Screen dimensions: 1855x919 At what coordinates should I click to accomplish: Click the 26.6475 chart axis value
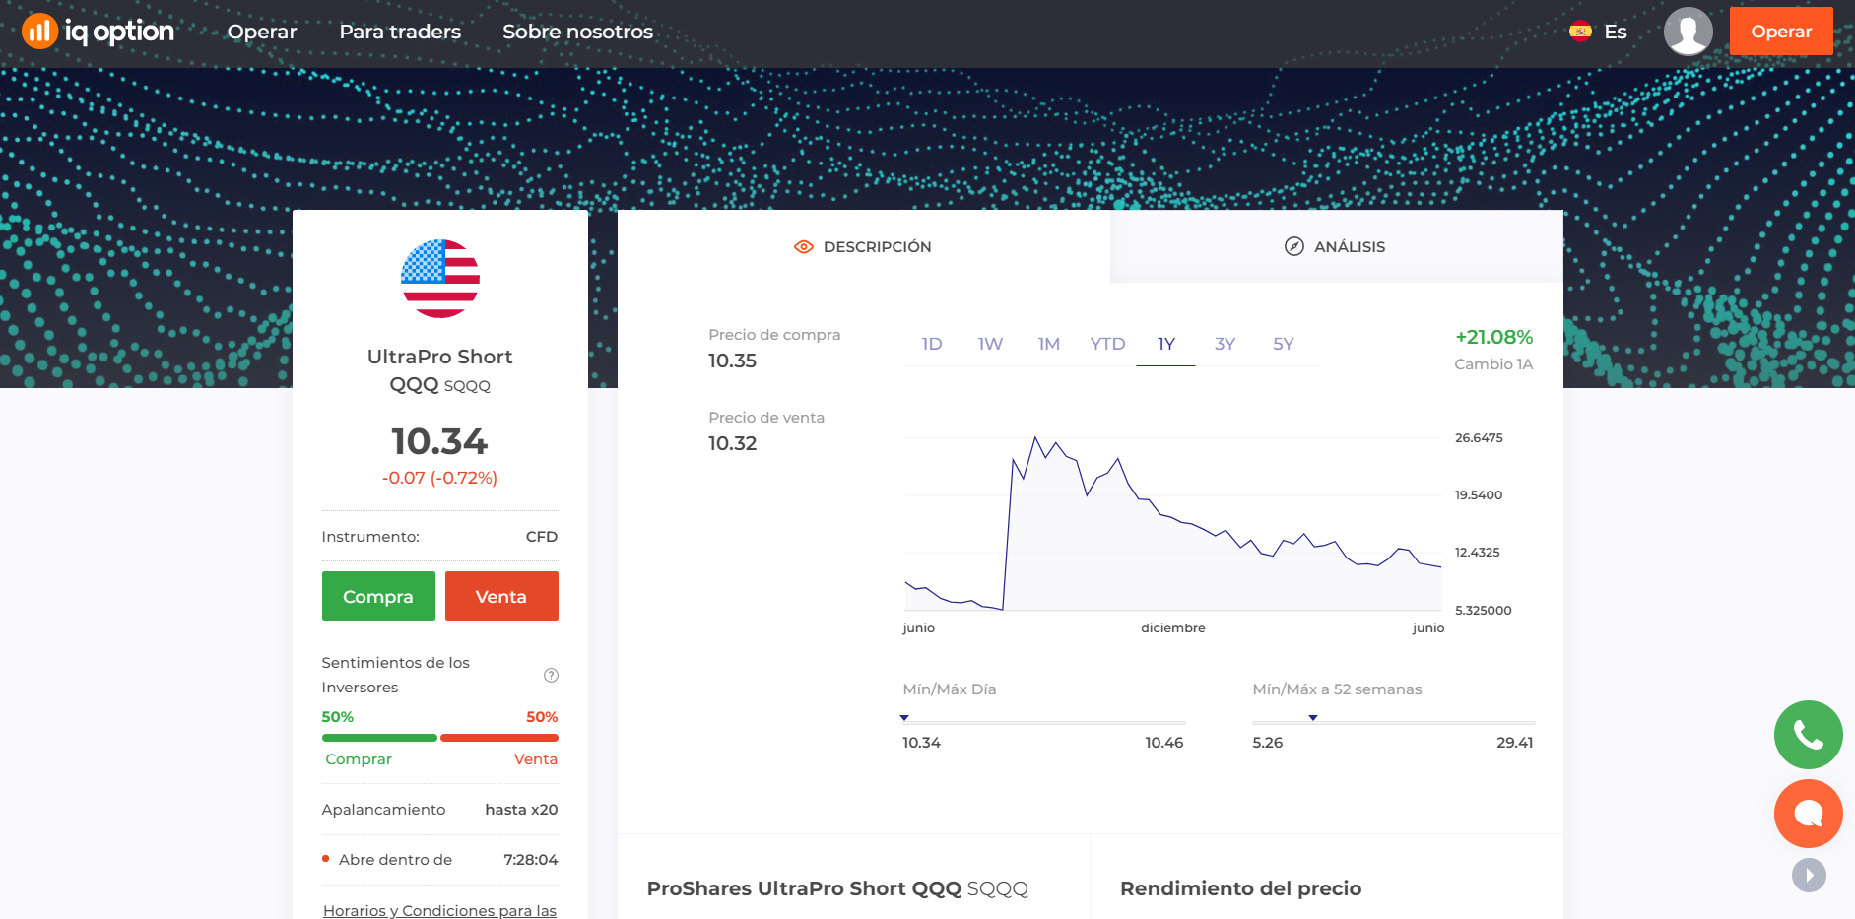tap(1479, 438)
